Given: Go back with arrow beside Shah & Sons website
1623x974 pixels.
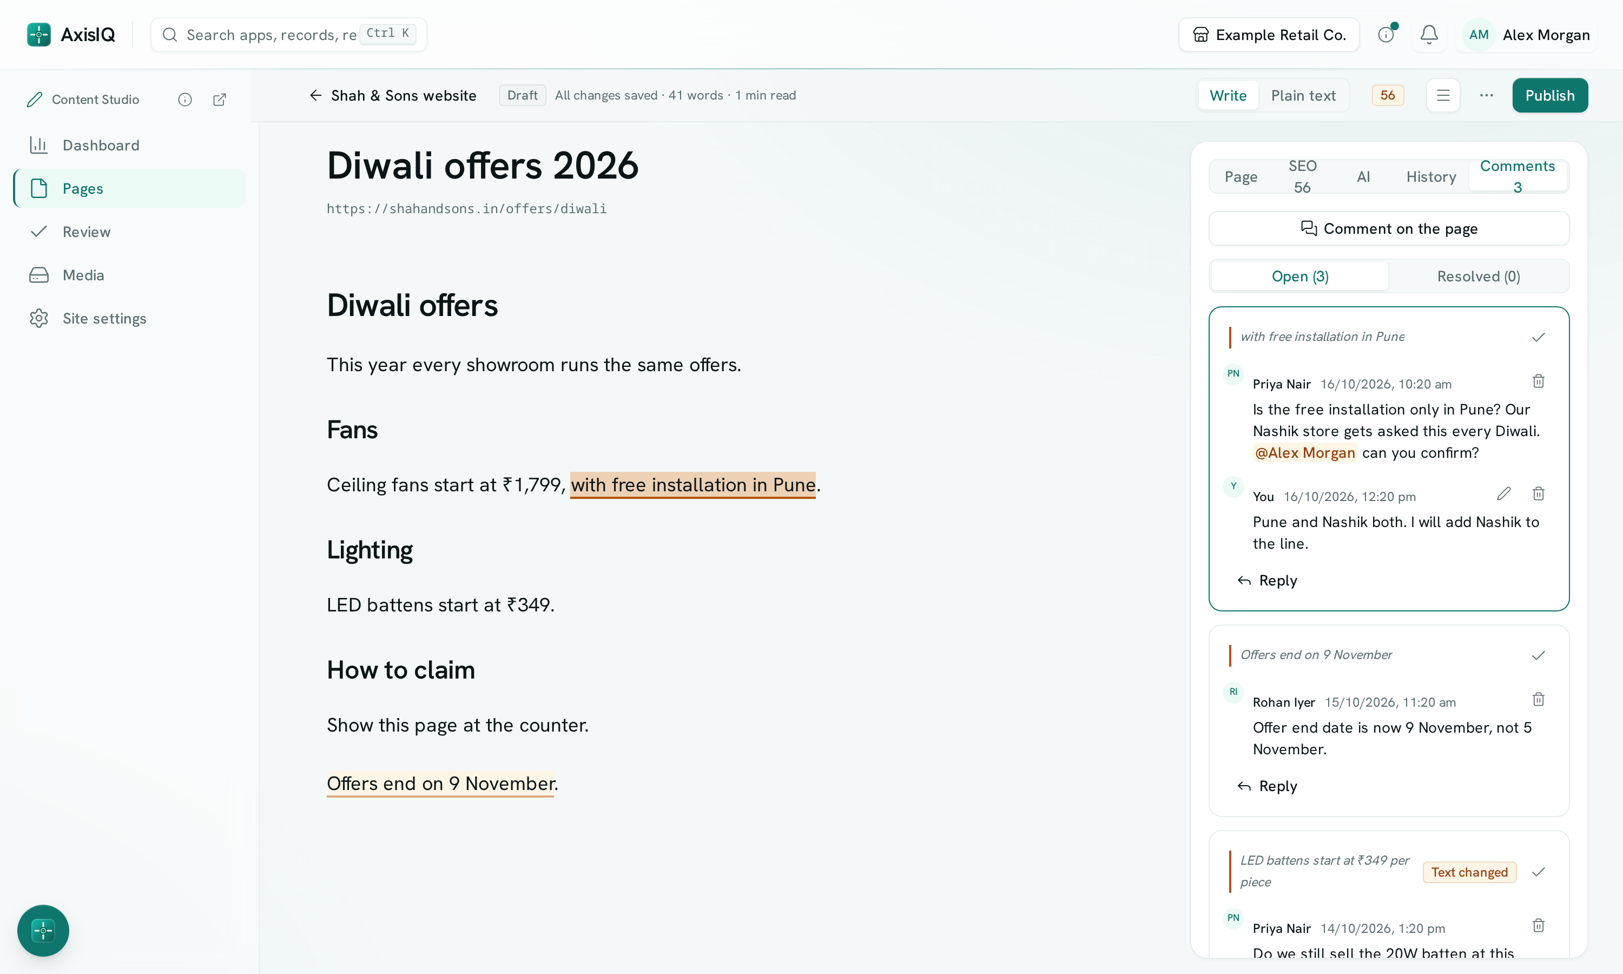Looking at the screenshot, I should tap(315, 95).
